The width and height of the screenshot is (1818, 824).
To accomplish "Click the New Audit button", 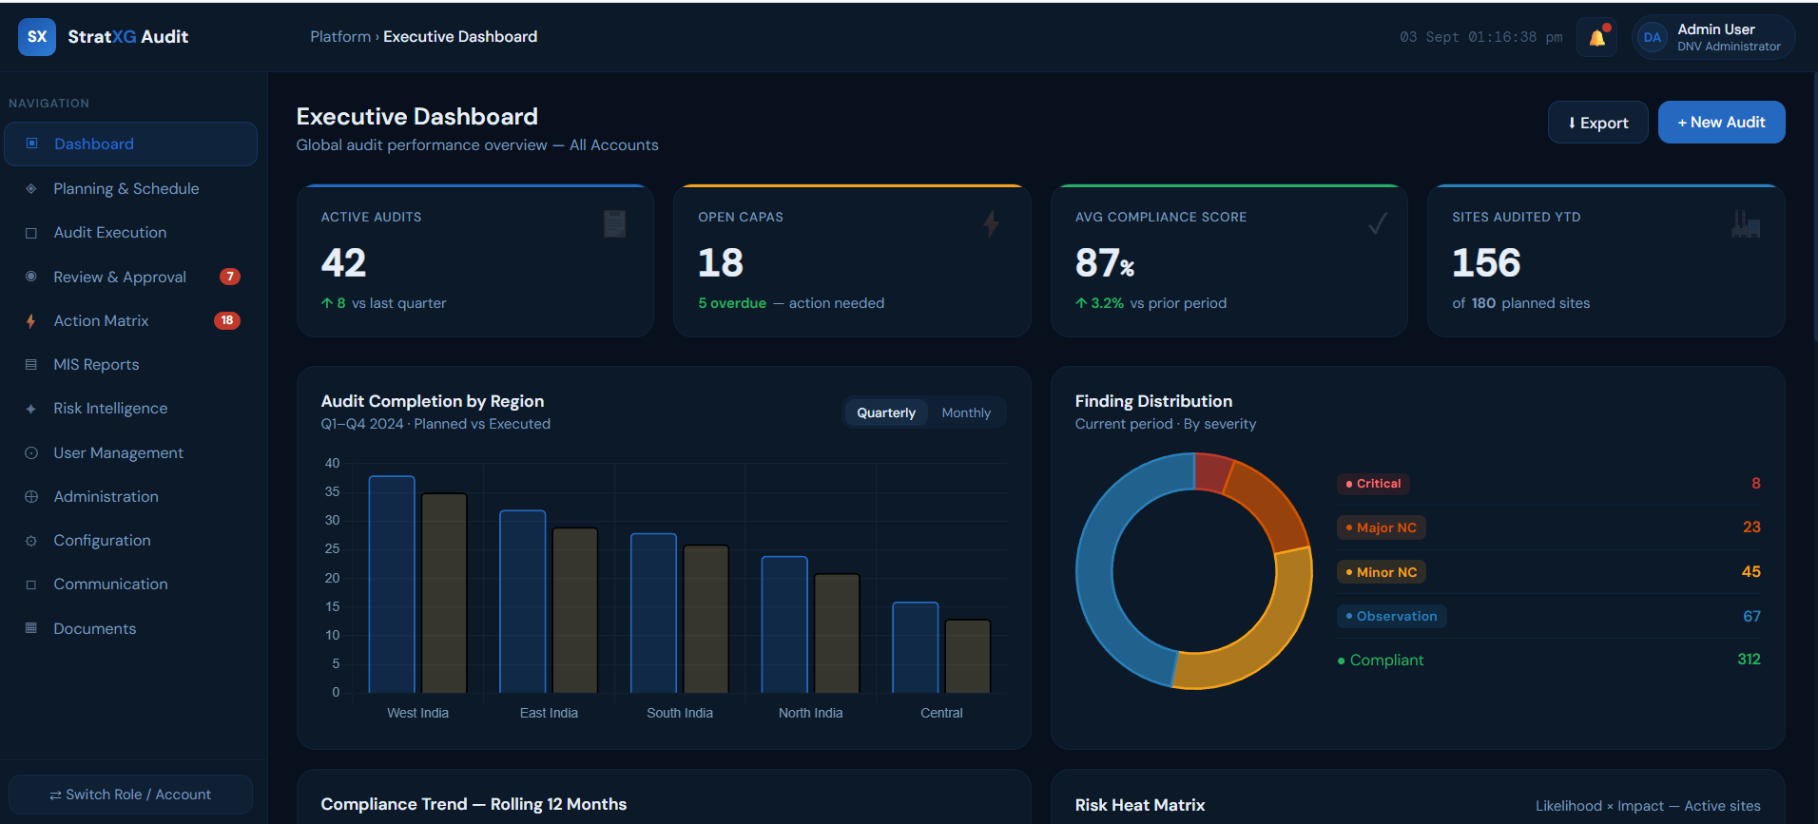I will pos(1721,123).
